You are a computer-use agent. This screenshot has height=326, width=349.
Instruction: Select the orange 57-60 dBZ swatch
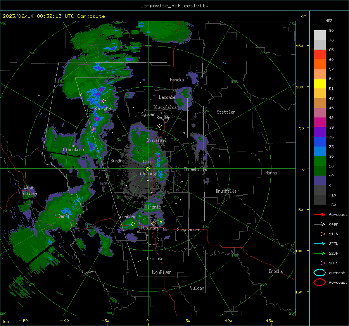click(320, 64)
